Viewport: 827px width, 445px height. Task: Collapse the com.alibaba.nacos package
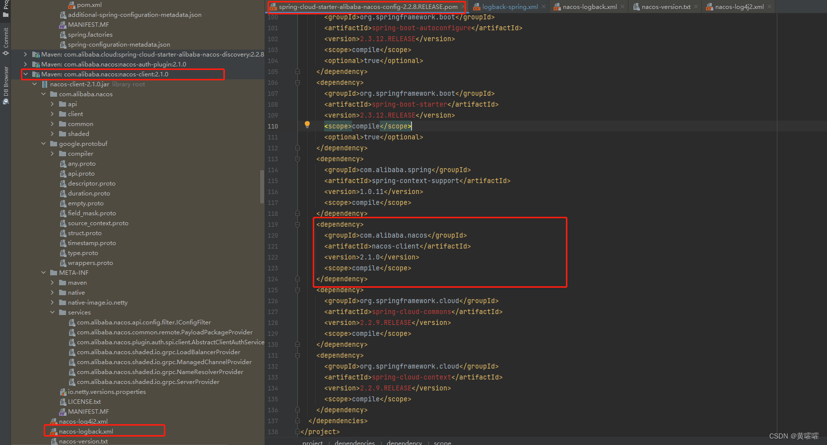click(x=43, y=94)
